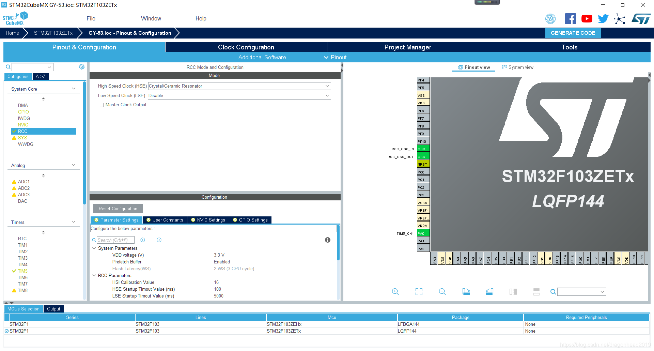654x351 pixels.
Task: Click the yellow NRST pin
Action: pyautogui.click(x=423, y=164)
